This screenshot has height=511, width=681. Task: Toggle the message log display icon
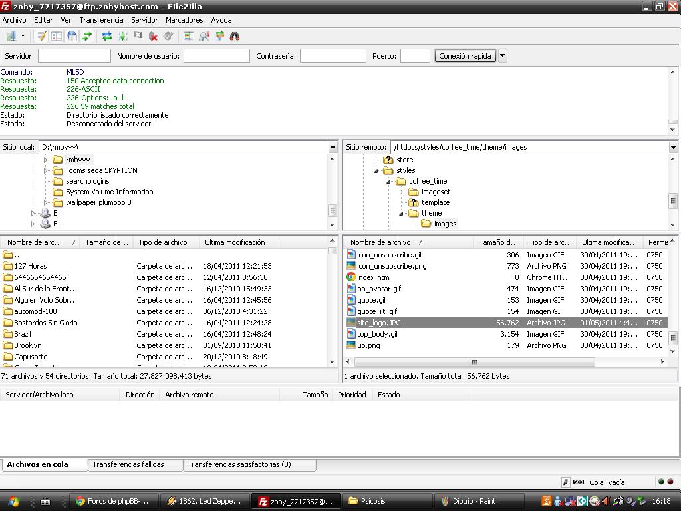point(41,36)
